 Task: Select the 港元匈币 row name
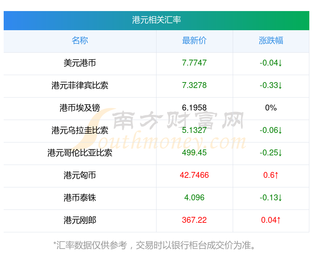tap(80, 175)
